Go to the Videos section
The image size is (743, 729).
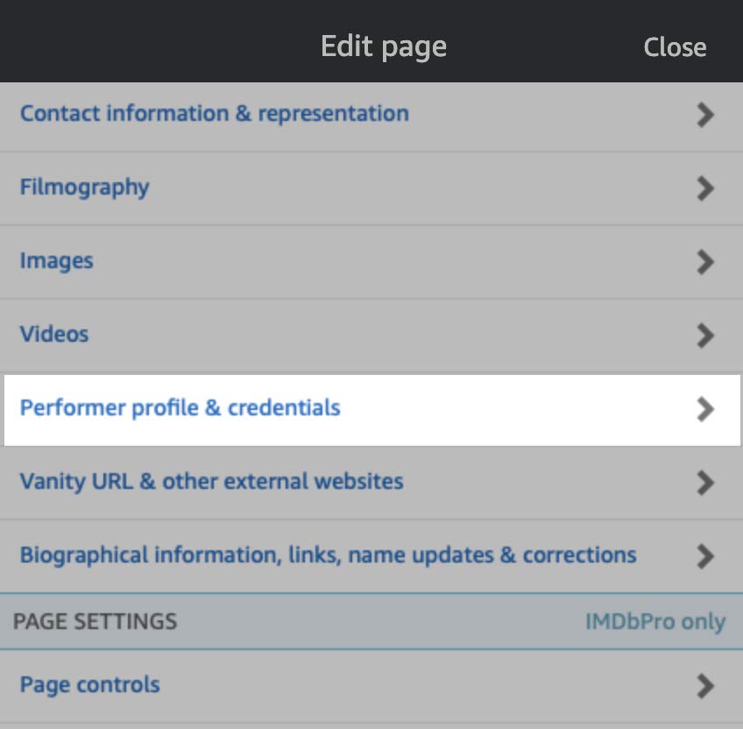point(54,335)
